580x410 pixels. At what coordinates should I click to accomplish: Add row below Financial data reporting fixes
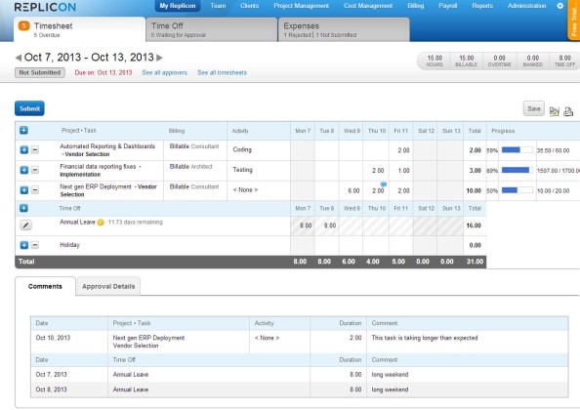point(24,170)
